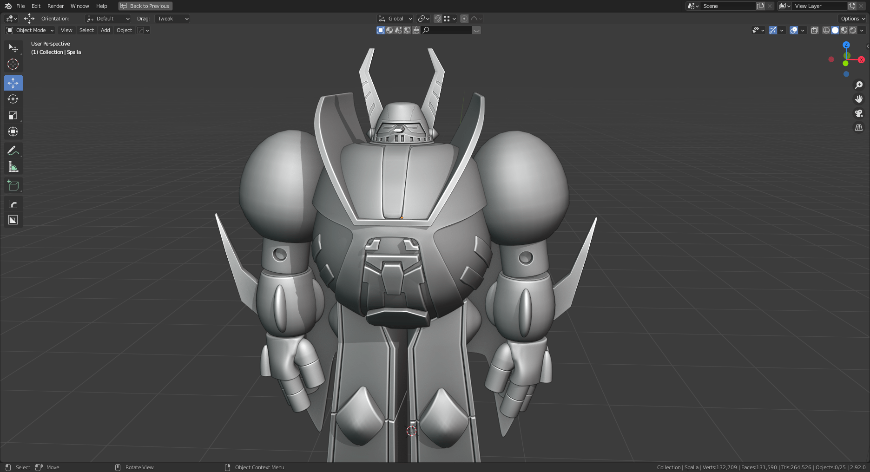Viewport: 870px width, 472px height.
Task: Click the new scene icon beside Scene field
Action: pyautogui.click(x=760, y=6)
